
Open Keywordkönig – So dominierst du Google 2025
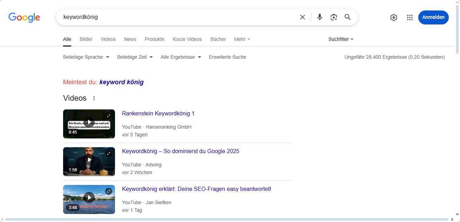(x=181, y=151)
